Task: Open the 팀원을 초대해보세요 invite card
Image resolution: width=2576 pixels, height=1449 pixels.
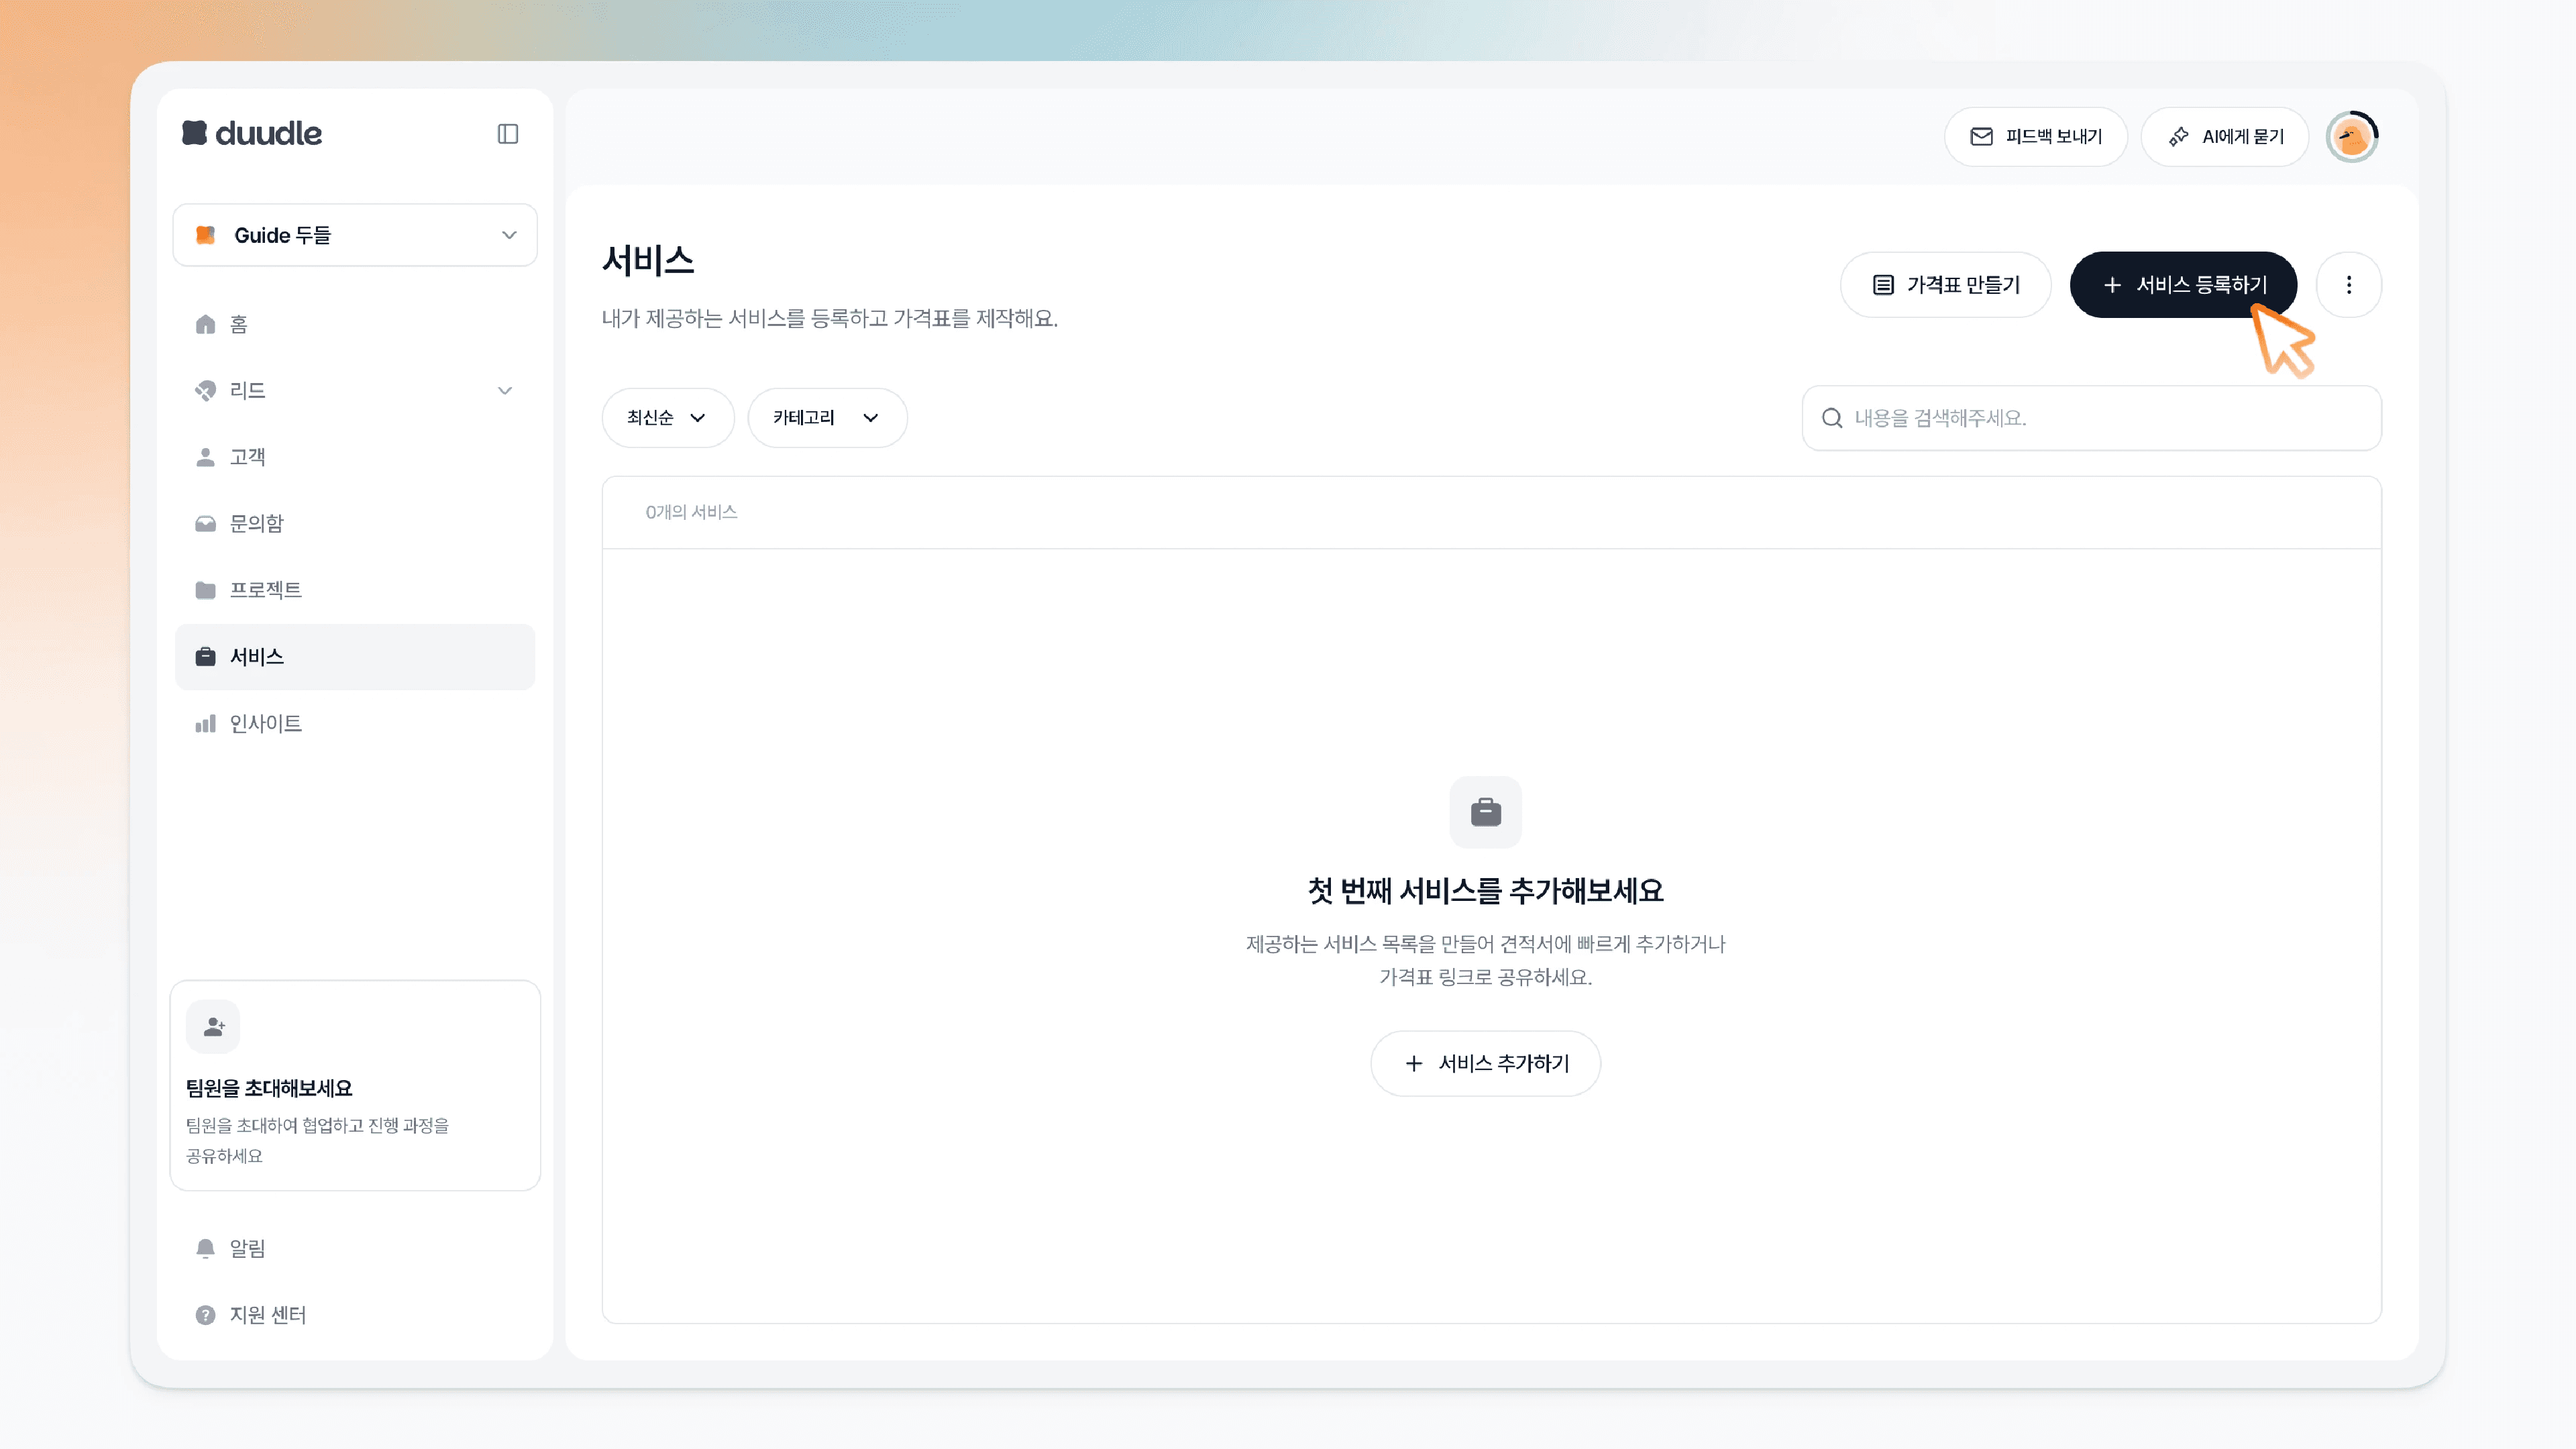Action: pyautogui.click(x=355, y=1085)
